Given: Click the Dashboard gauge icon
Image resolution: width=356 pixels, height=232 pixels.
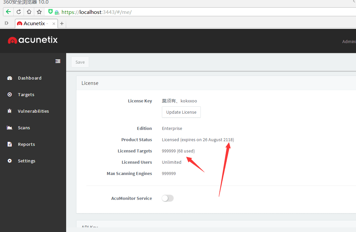Looking at the screenshot, I should 10,78.
